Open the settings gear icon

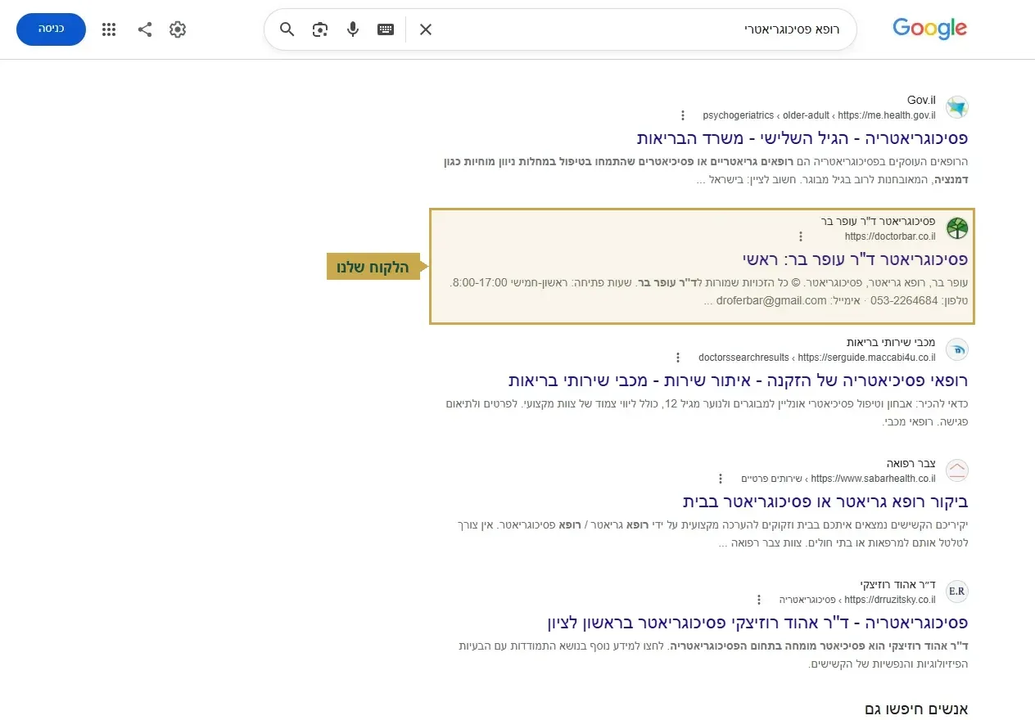click(x=178, y=29)
